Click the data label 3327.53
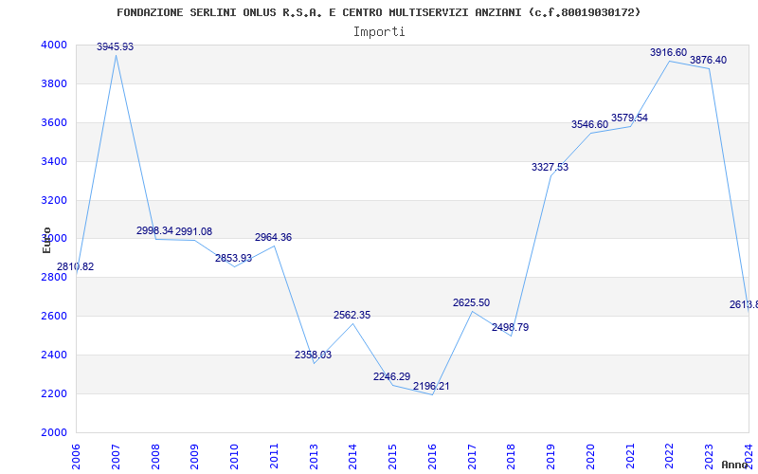The width and height of the screenshot is (758, 474). pos(550,168)
